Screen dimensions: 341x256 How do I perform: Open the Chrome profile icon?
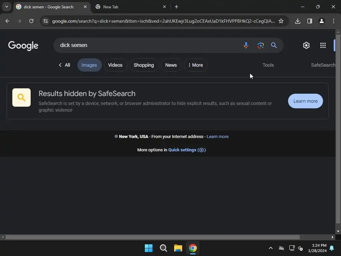click(322, 21)
